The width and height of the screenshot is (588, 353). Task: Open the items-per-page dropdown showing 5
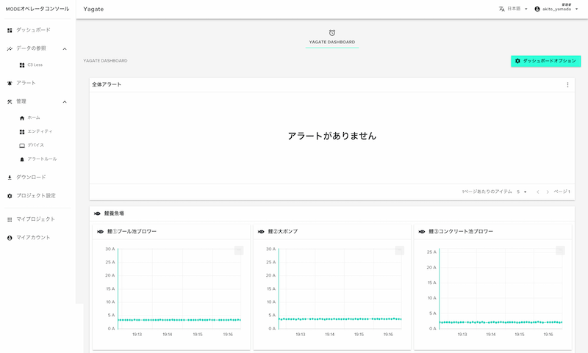pos(522,192)
